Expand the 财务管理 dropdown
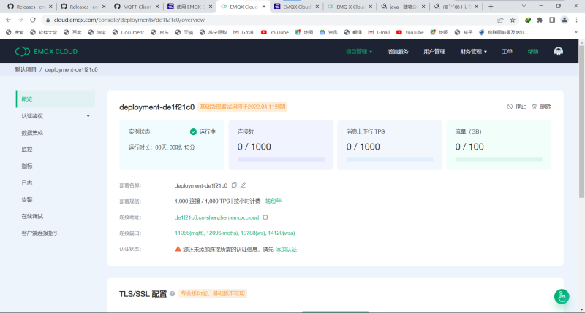Image resolution: width=585 pixels, height=313 pixels. (473, 51)
